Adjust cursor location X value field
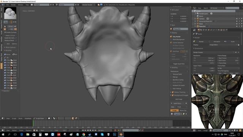 click(179, 16)
